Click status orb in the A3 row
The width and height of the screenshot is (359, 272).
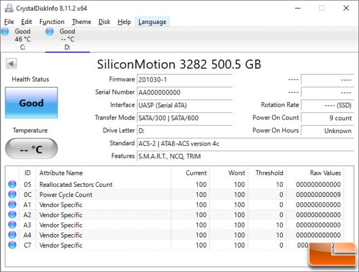point(12,225)
